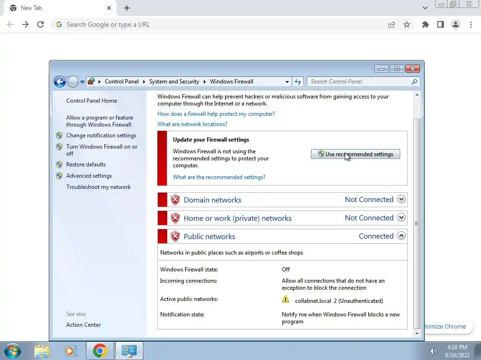
Task: Open Advanced settings link
Action: [89, 176]
